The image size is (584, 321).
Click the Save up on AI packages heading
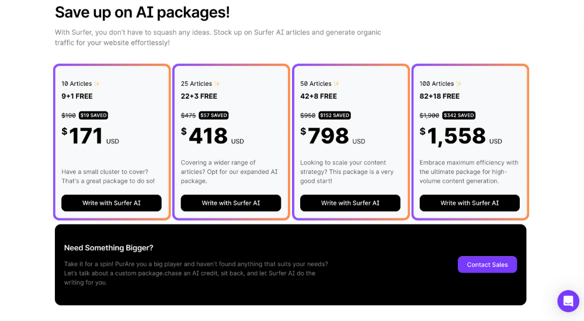click(142, 12)
